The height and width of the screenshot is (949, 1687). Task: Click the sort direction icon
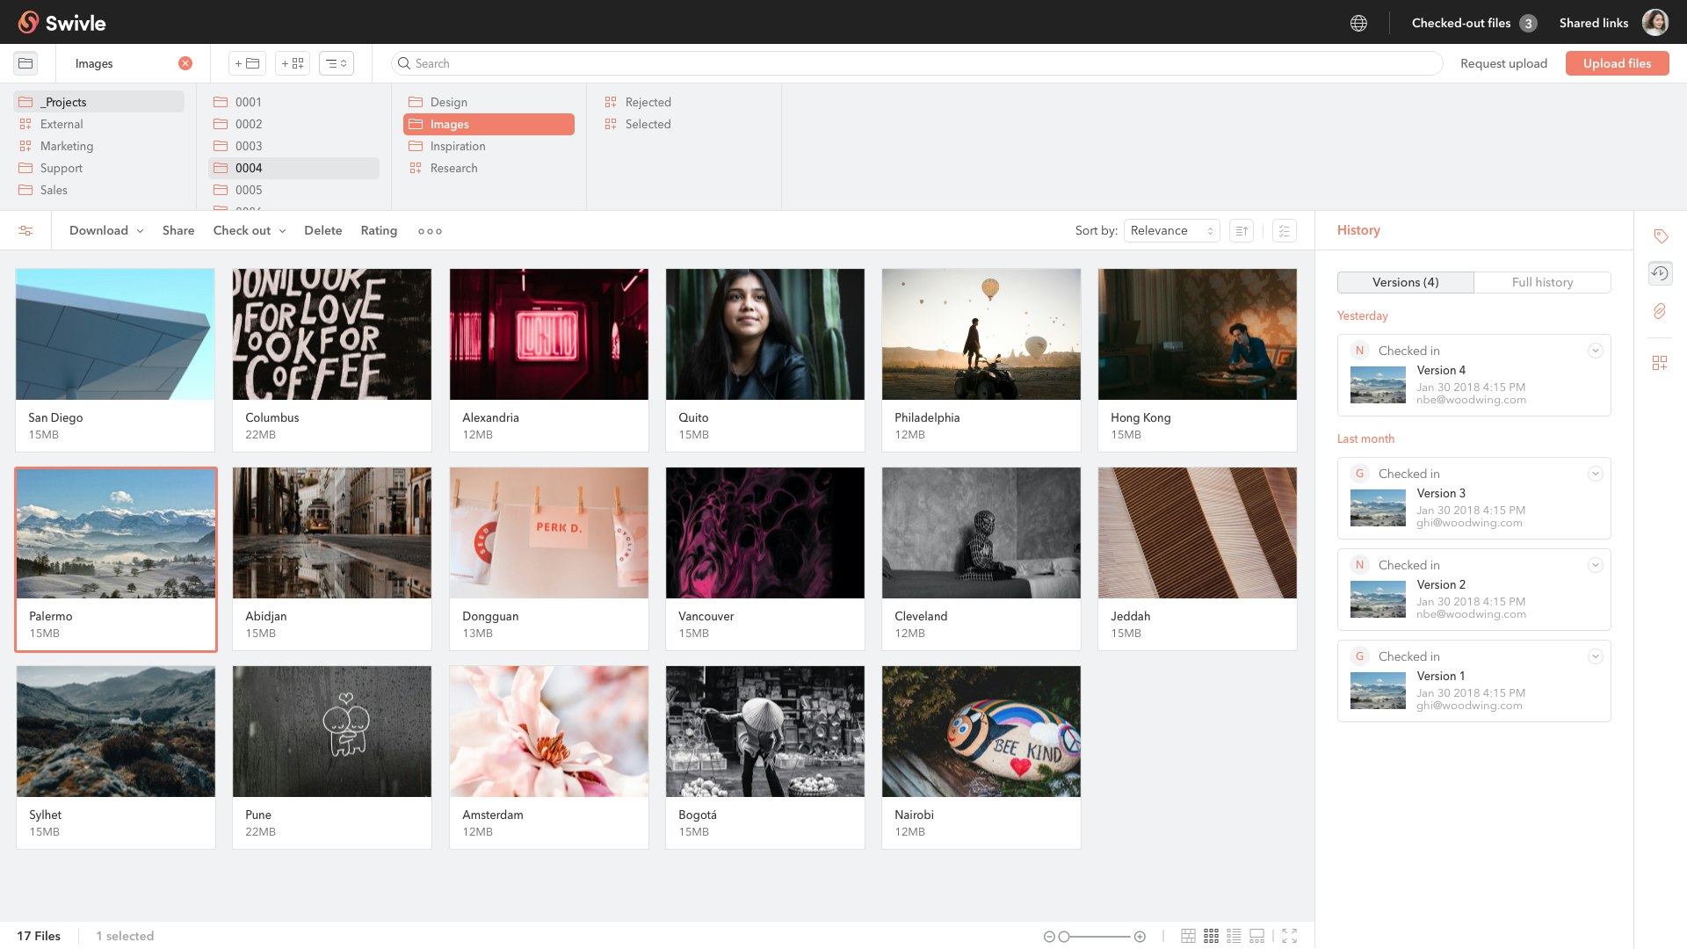[1241, 231]
